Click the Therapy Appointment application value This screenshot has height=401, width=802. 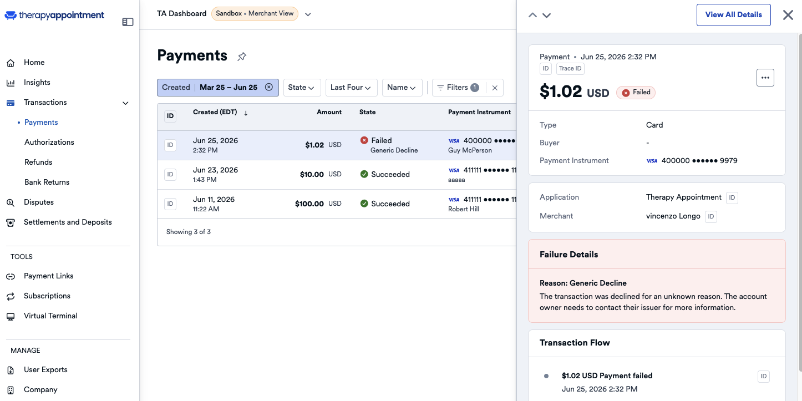pos(684,197)
